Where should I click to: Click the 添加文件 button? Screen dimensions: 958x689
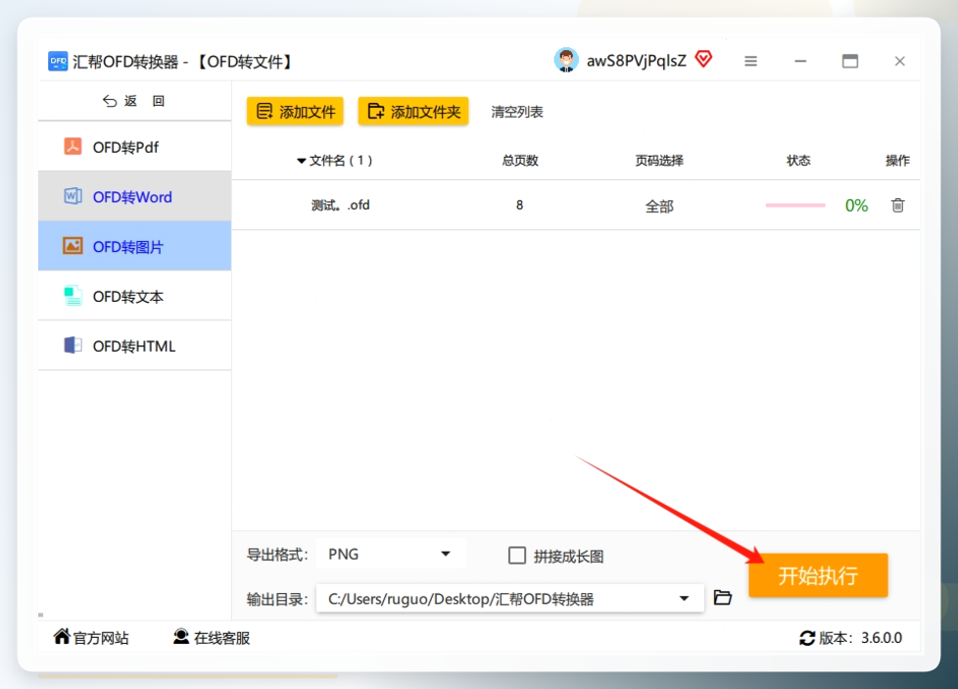point(295,112)
